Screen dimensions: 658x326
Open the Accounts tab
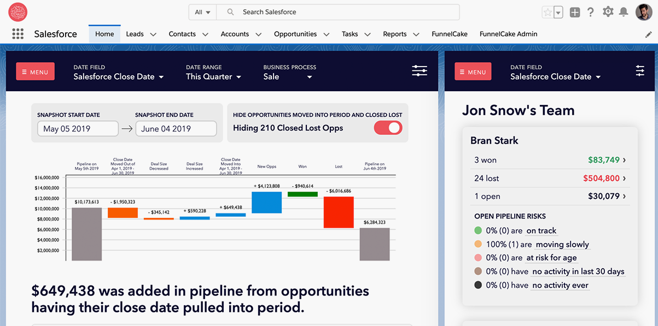pyautogui.click(x=235, y=34)
